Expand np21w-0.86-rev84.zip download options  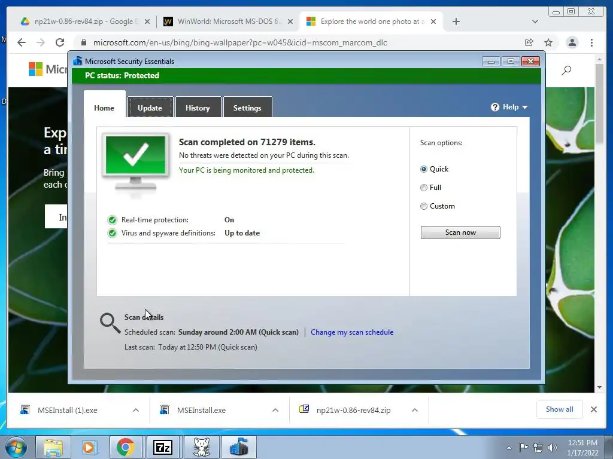(415, 410)
